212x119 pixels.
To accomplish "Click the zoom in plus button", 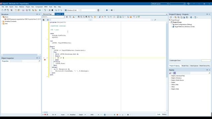I will tap(114, 115).
